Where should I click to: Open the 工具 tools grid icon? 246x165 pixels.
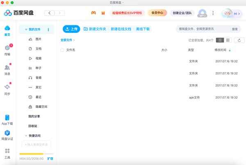tap(7, 151)
